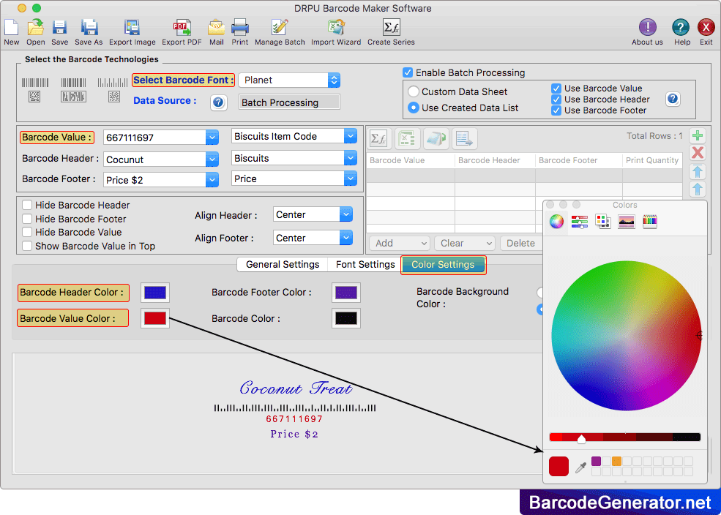Open the Align Header Center dropdown
The image size is (721, 515).
pos(345,214)
